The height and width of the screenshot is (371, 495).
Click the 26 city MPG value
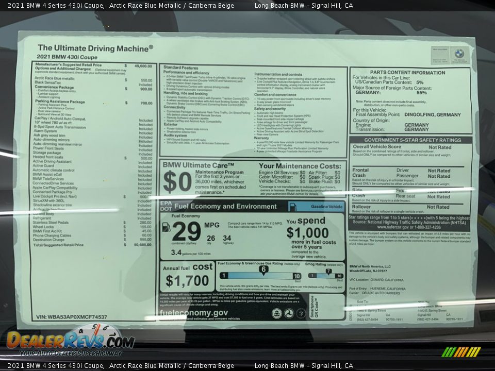click(211, 238)
